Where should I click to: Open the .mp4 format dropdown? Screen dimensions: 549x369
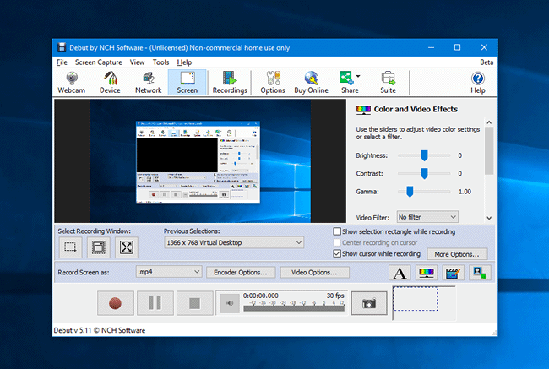pyautogui.click(x=169, y=272)
